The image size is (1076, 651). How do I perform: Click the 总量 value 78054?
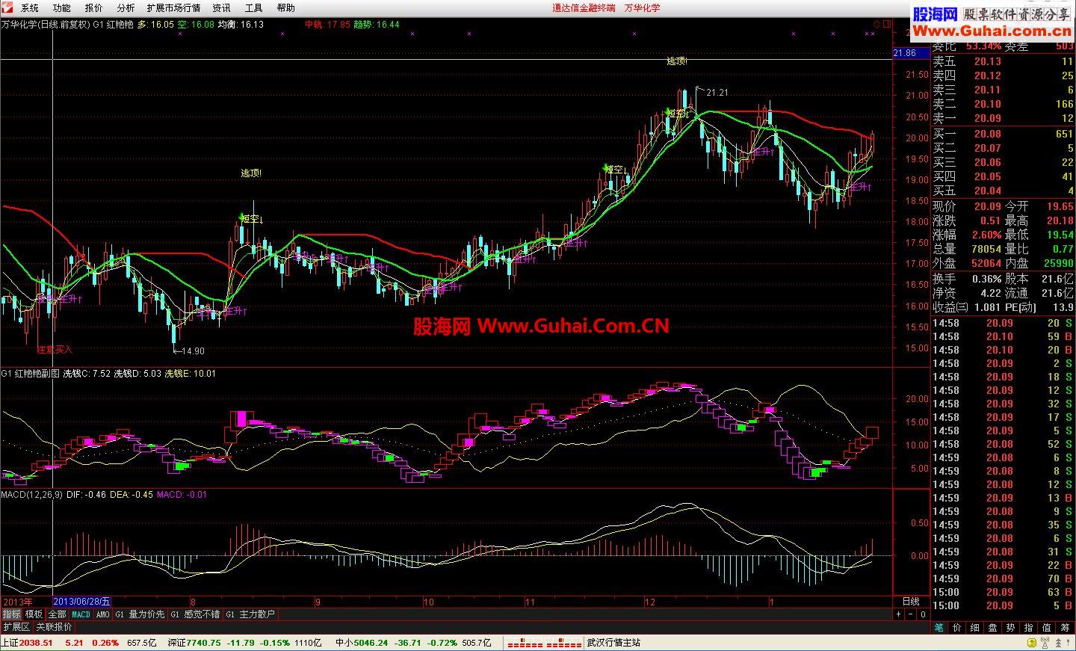click(x=986, y=249)
